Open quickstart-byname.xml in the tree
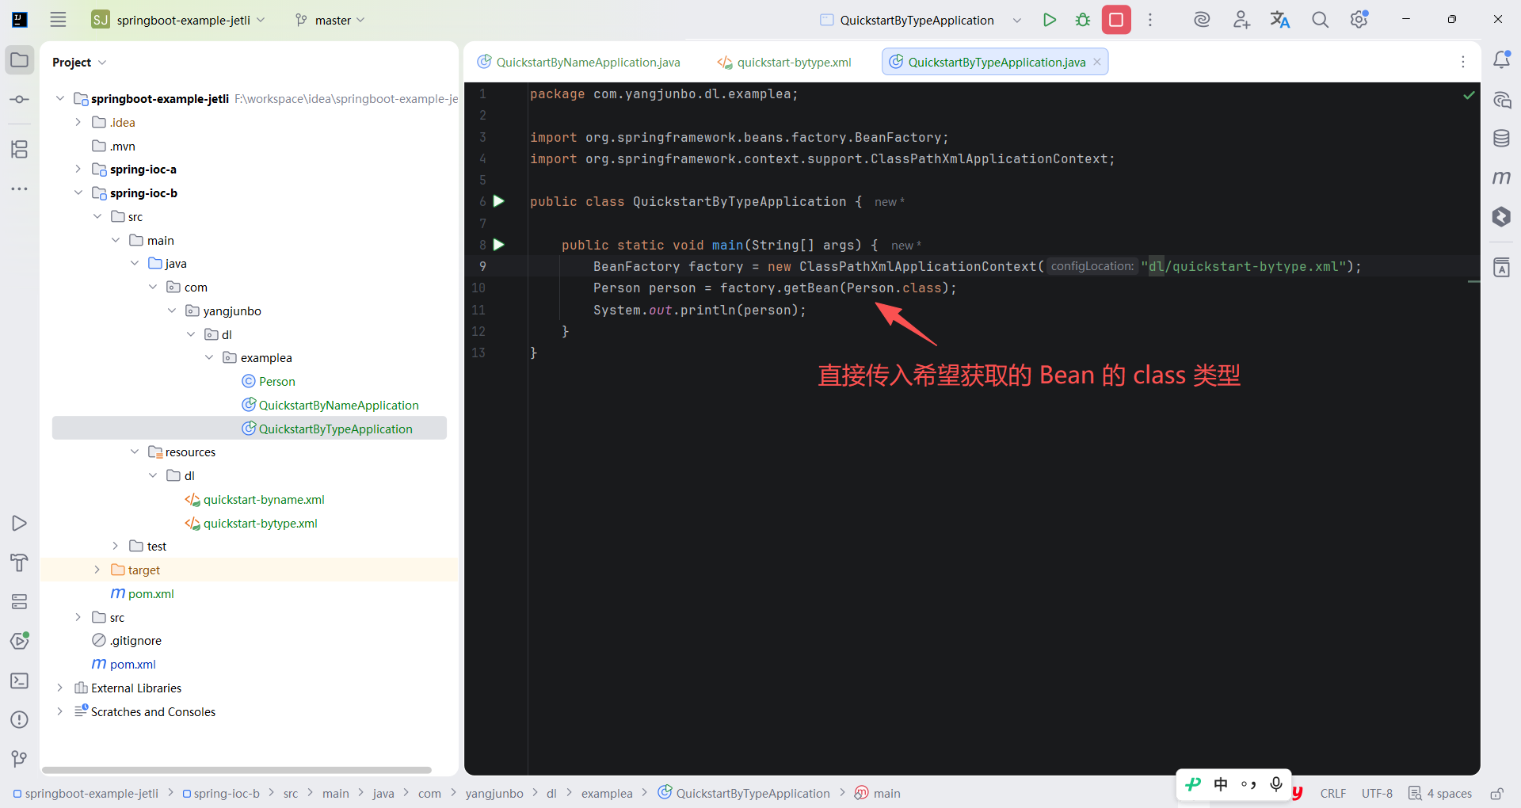 pyautogui.click(x=264, y=499)
